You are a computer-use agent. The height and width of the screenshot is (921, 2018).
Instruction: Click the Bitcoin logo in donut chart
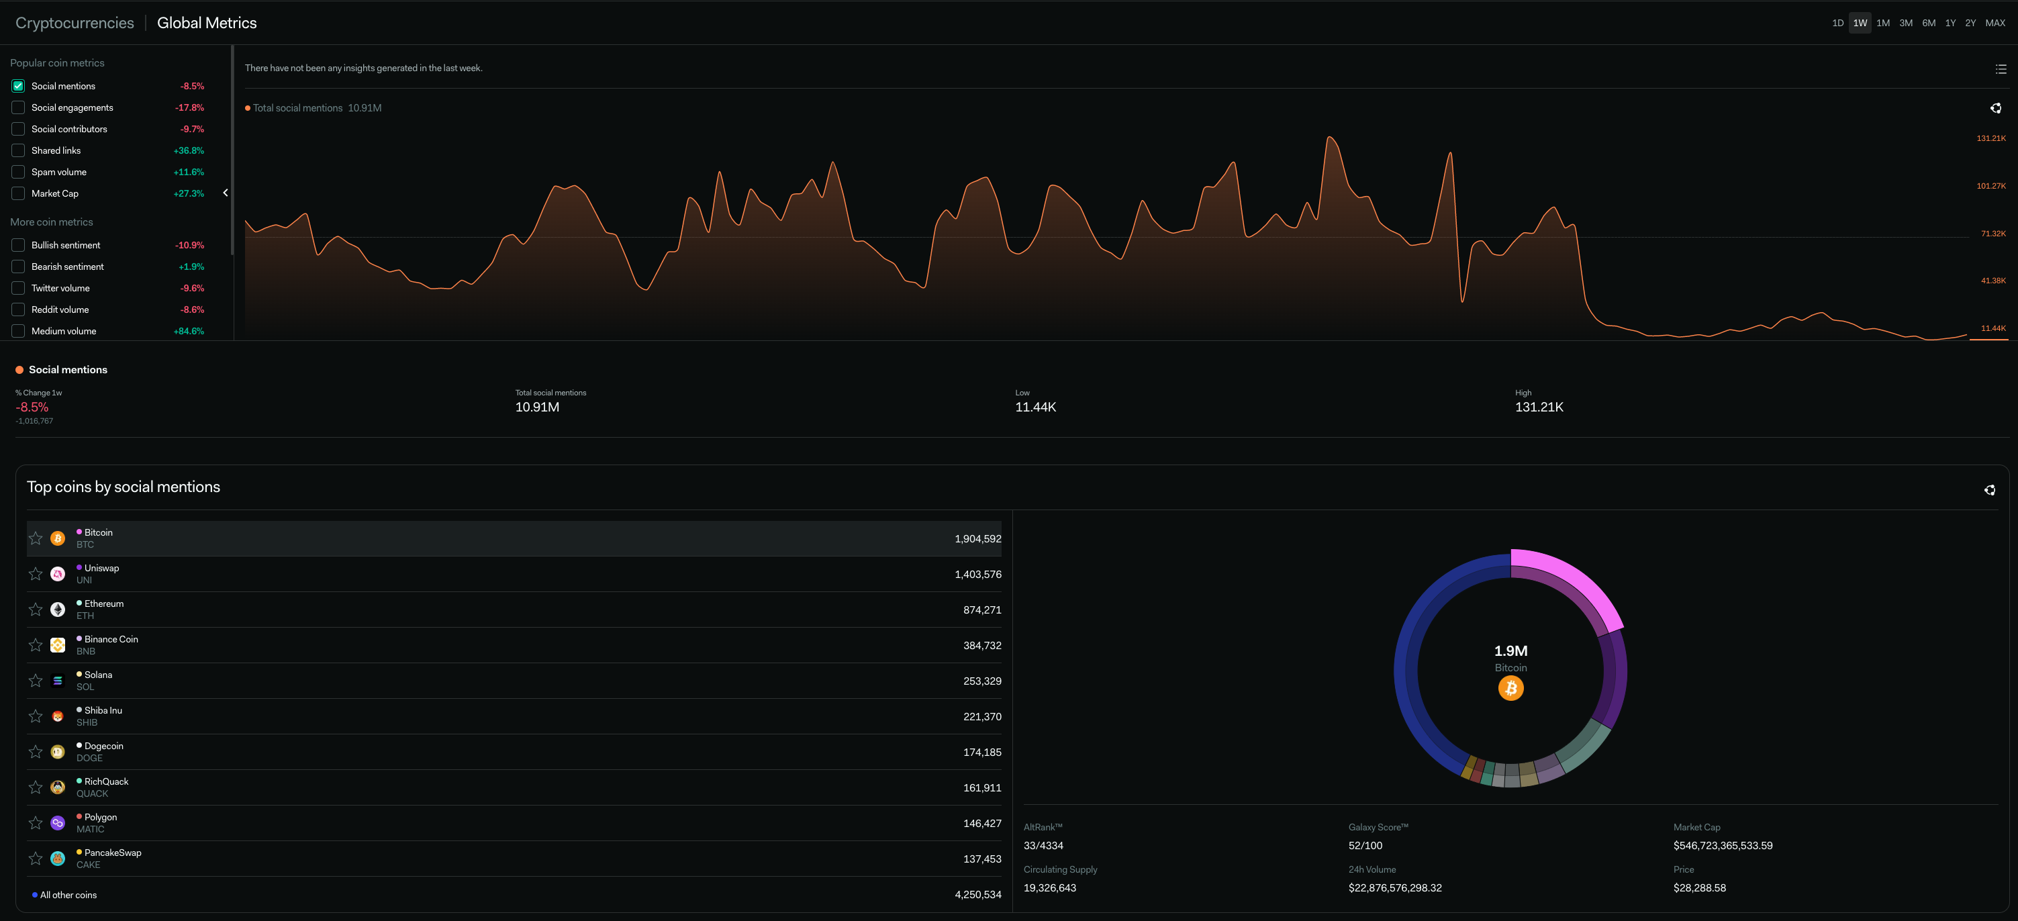[1510, 689]
